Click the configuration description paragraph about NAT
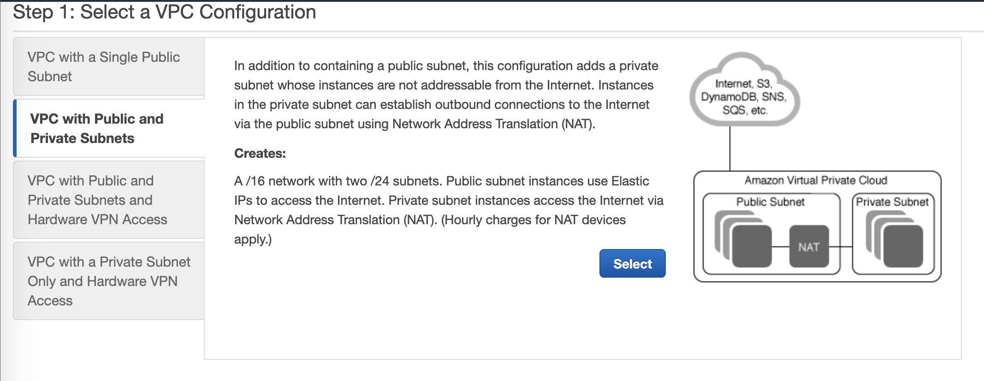 446,95
